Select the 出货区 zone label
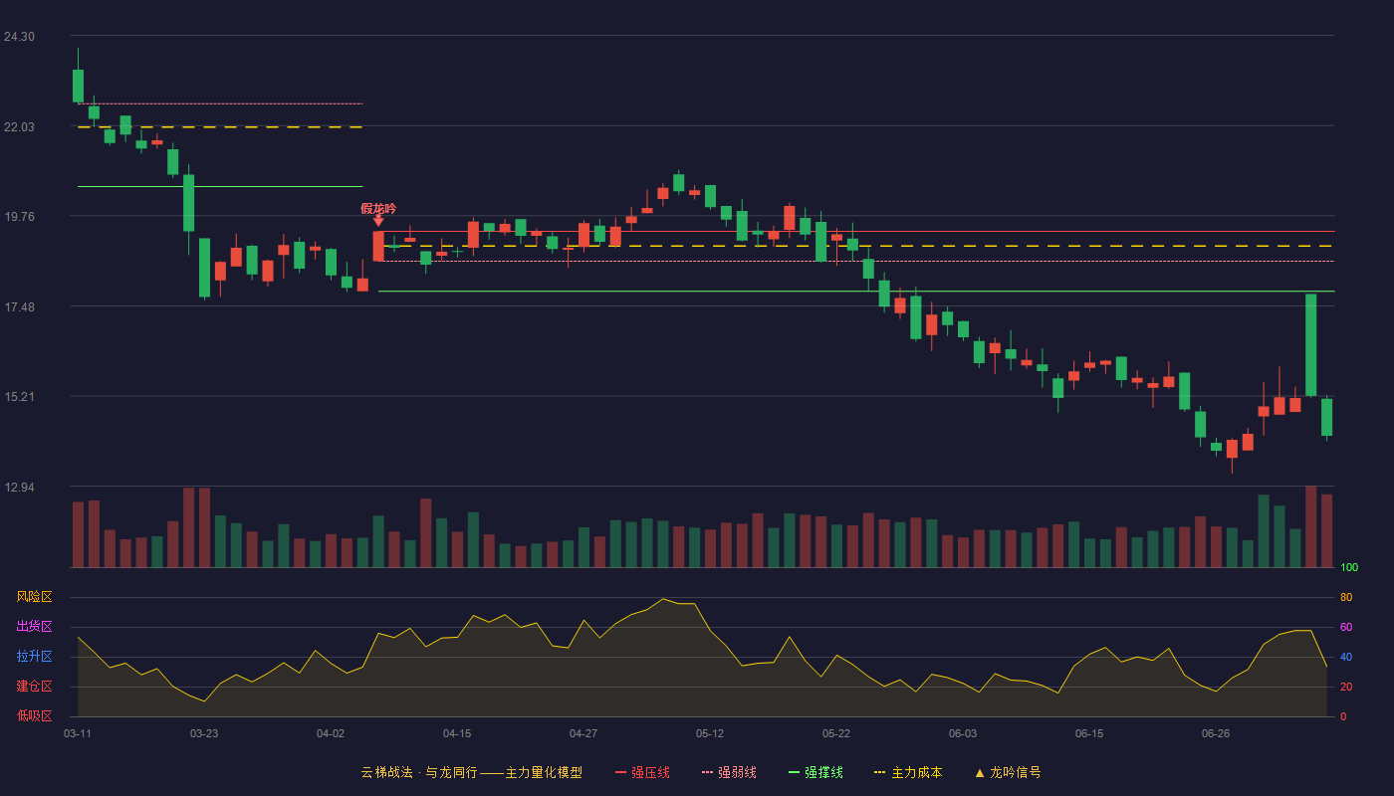 point(34,627)
